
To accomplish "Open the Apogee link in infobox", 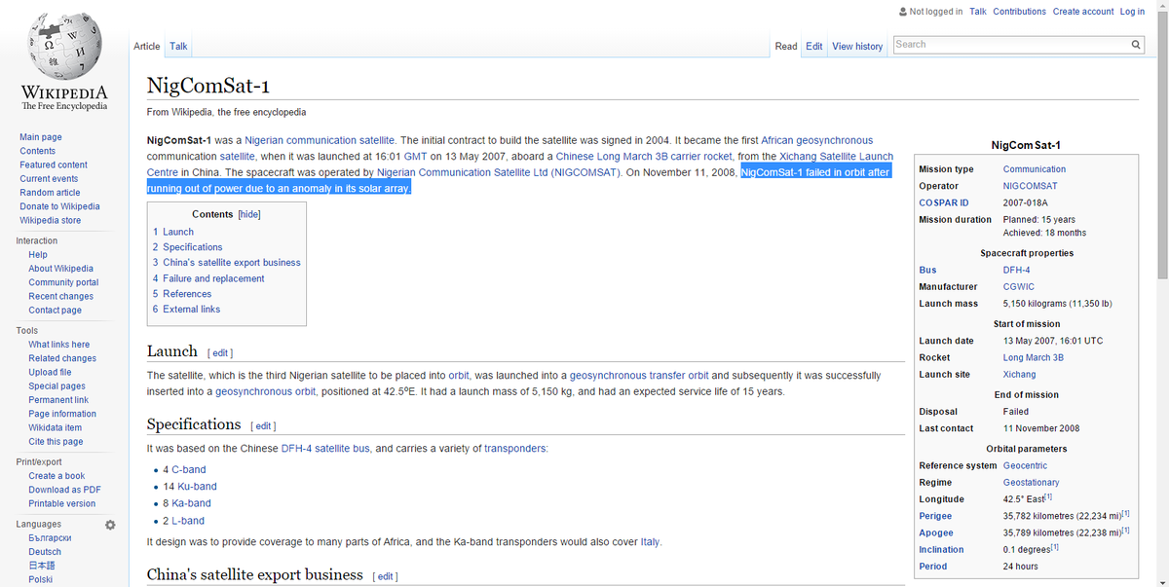I will (x=935, y=533).
